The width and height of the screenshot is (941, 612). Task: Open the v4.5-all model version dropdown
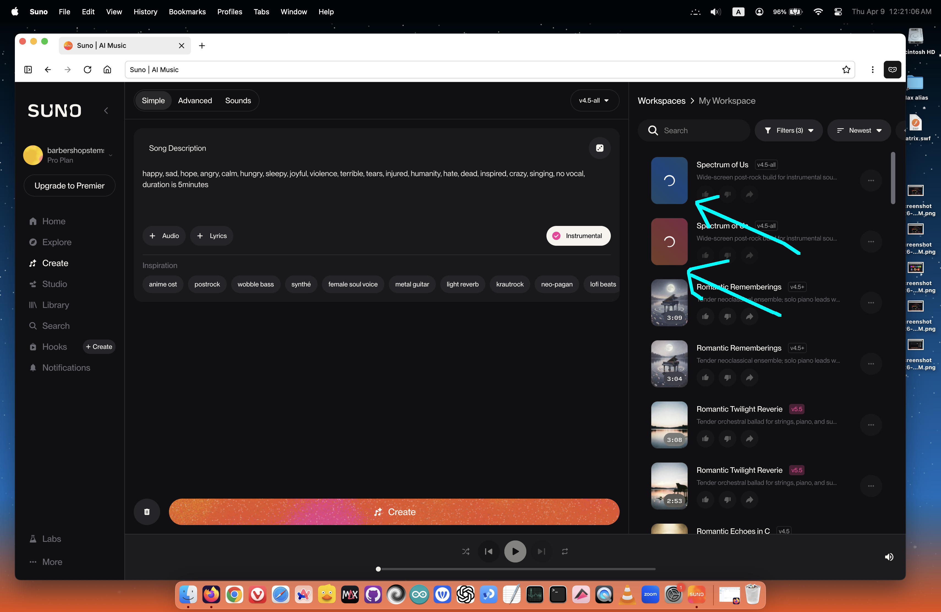point(594,100)
